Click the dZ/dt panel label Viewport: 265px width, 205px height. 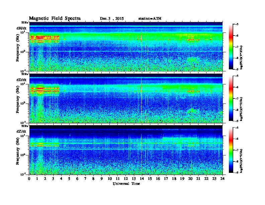21,131
